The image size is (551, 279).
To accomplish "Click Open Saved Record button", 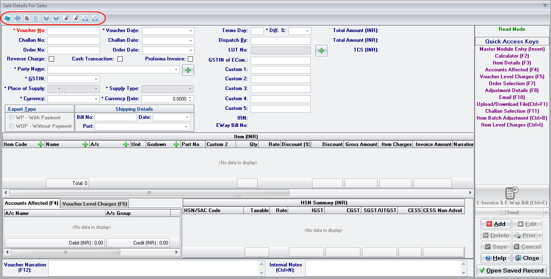I will click(512, 270).
